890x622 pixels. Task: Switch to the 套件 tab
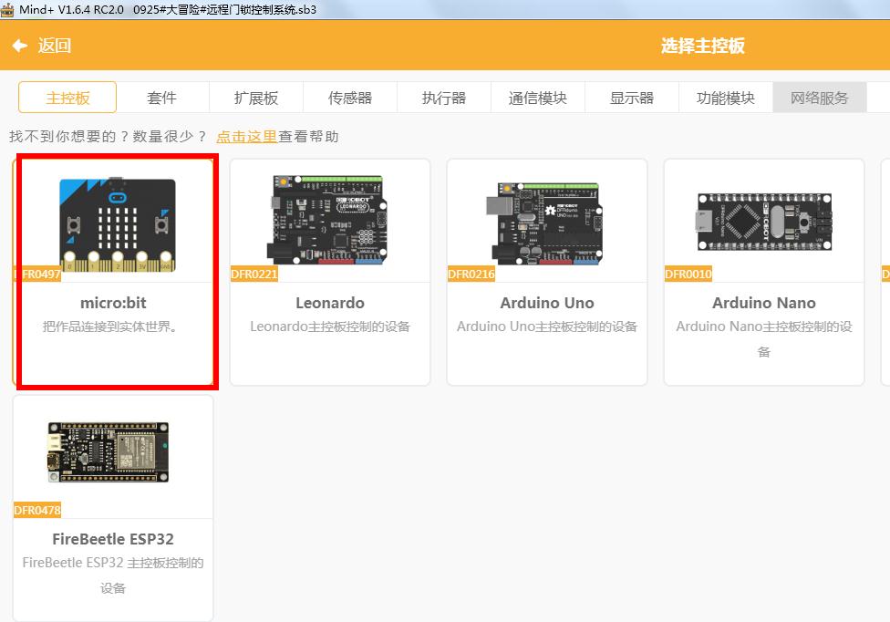(x=161, y=98)
